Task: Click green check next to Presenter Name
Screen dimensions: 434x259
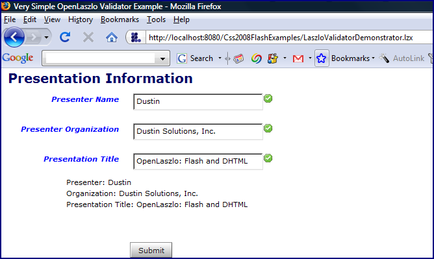Action: pyautogui.click(x=268, y=99)
